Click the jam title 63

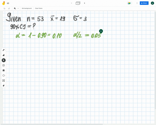coord(8,3)
